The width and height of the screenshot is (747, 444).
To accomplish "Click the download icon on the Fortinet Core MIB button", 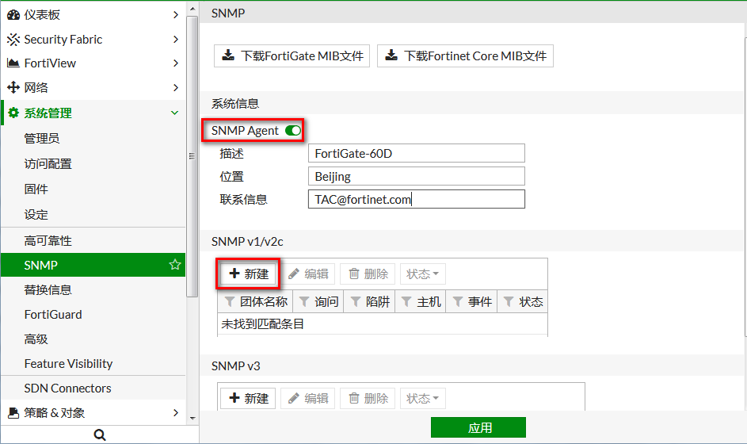I will [391, 55].
